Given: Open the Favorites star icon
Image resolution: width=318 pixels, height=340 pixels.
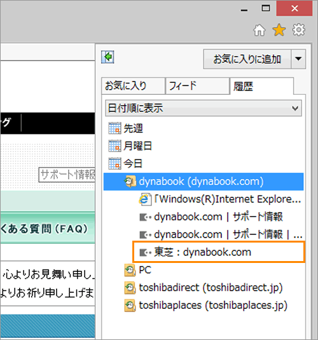Looking at the screenshot, I should click(279, 30).
